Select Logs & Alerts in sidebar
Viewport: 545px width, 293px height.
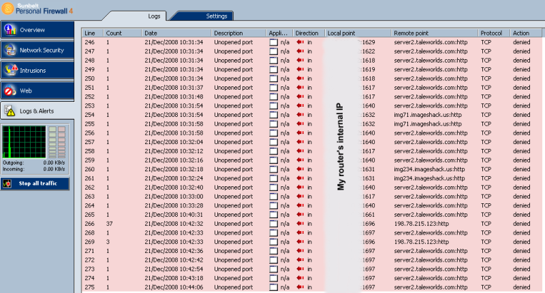(x=37, y=111)
